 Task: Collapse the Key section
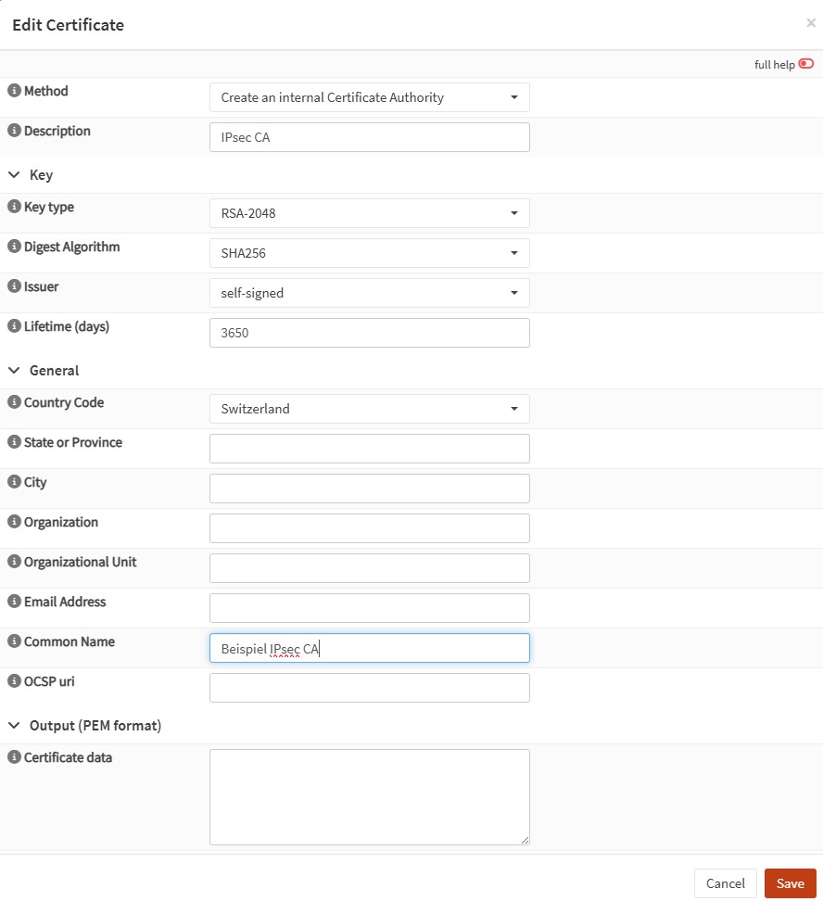tap(14, 175)
